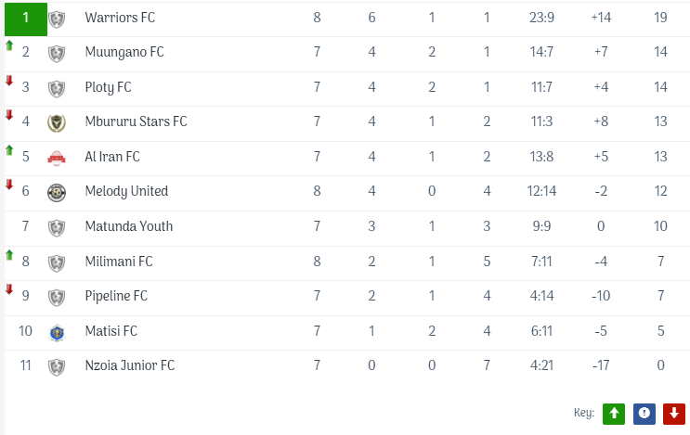Click the Warriors FC team crest icon
Image resolution: width=690 pixels, height=435 pixels.
(x=57, y=19)
